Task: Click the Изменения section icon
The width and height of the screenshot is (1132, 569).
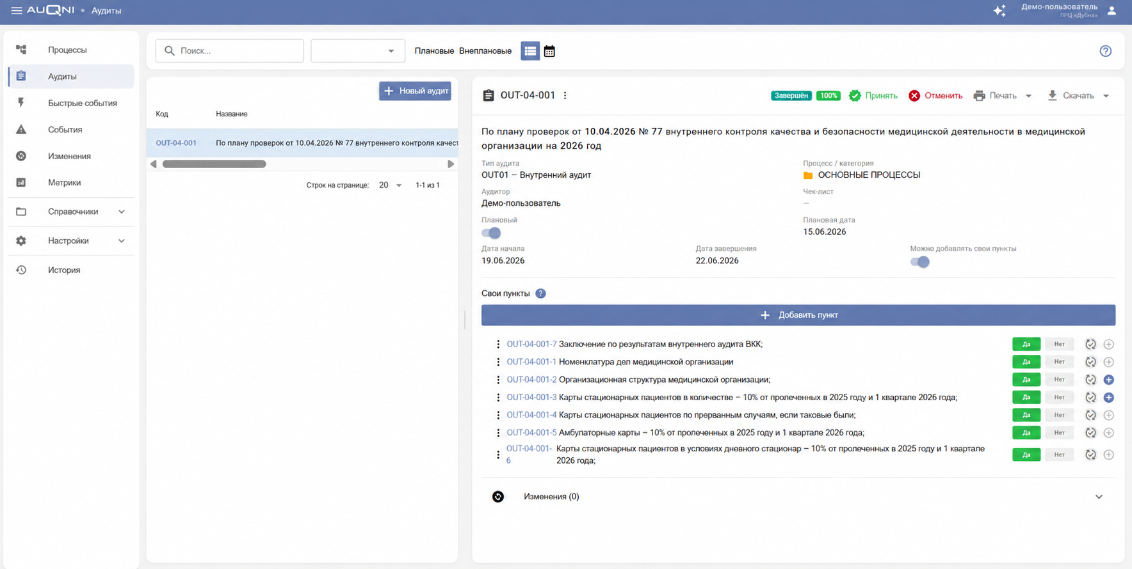Action: click(498, 497)
